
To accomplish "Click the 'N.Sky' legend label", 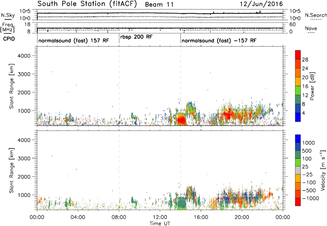I will click(x=8, y=15).
